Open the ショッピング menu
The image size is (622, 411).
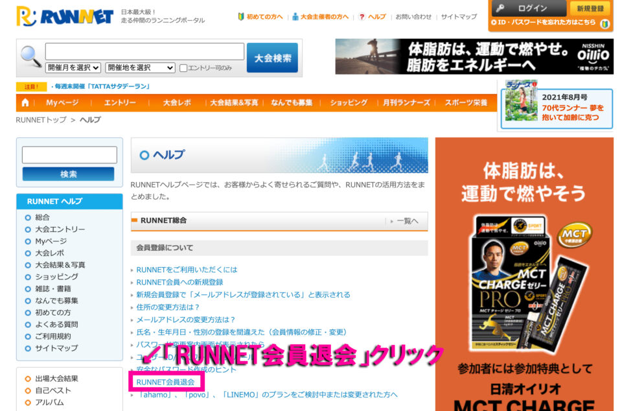pyautogui.click(x=349, y=102)
